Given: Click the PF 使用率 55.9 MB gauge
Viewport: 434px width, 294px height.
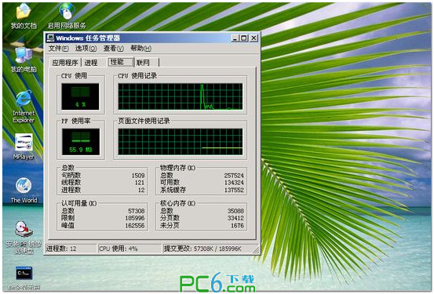Looking at the screenshot, I should [81, 142].
